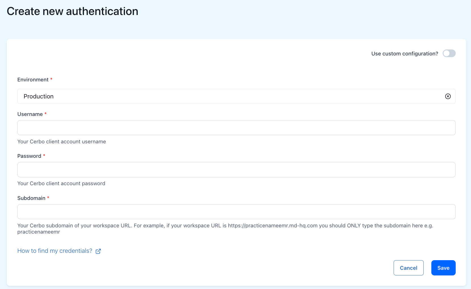Click the 'Your Cerbo client account username' hint
Image resolution: width=471 pixels, height=289 pixels.
coord(61,142)
